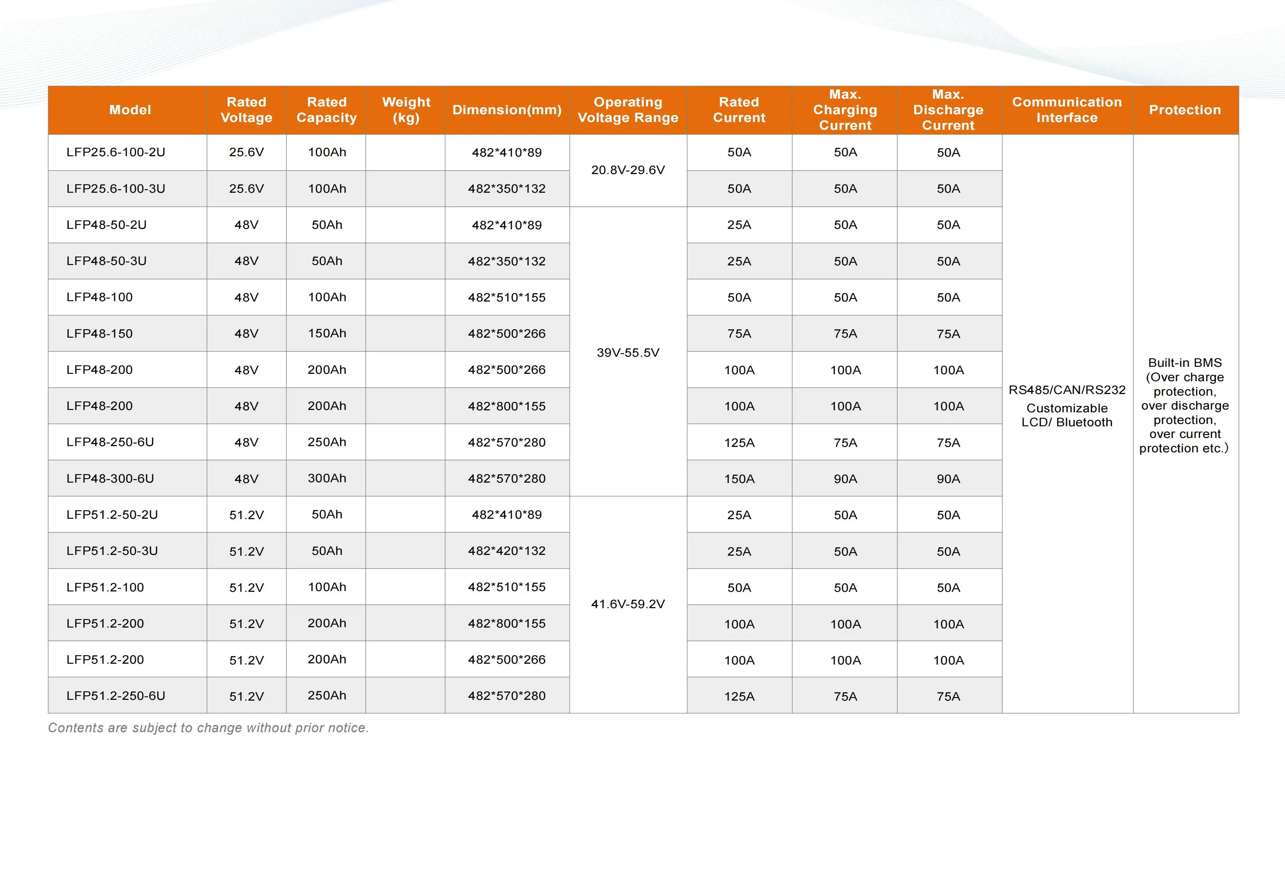Click 75A rated current in LFP48-150 row
1285x872 pixels.
click(739, 334)
